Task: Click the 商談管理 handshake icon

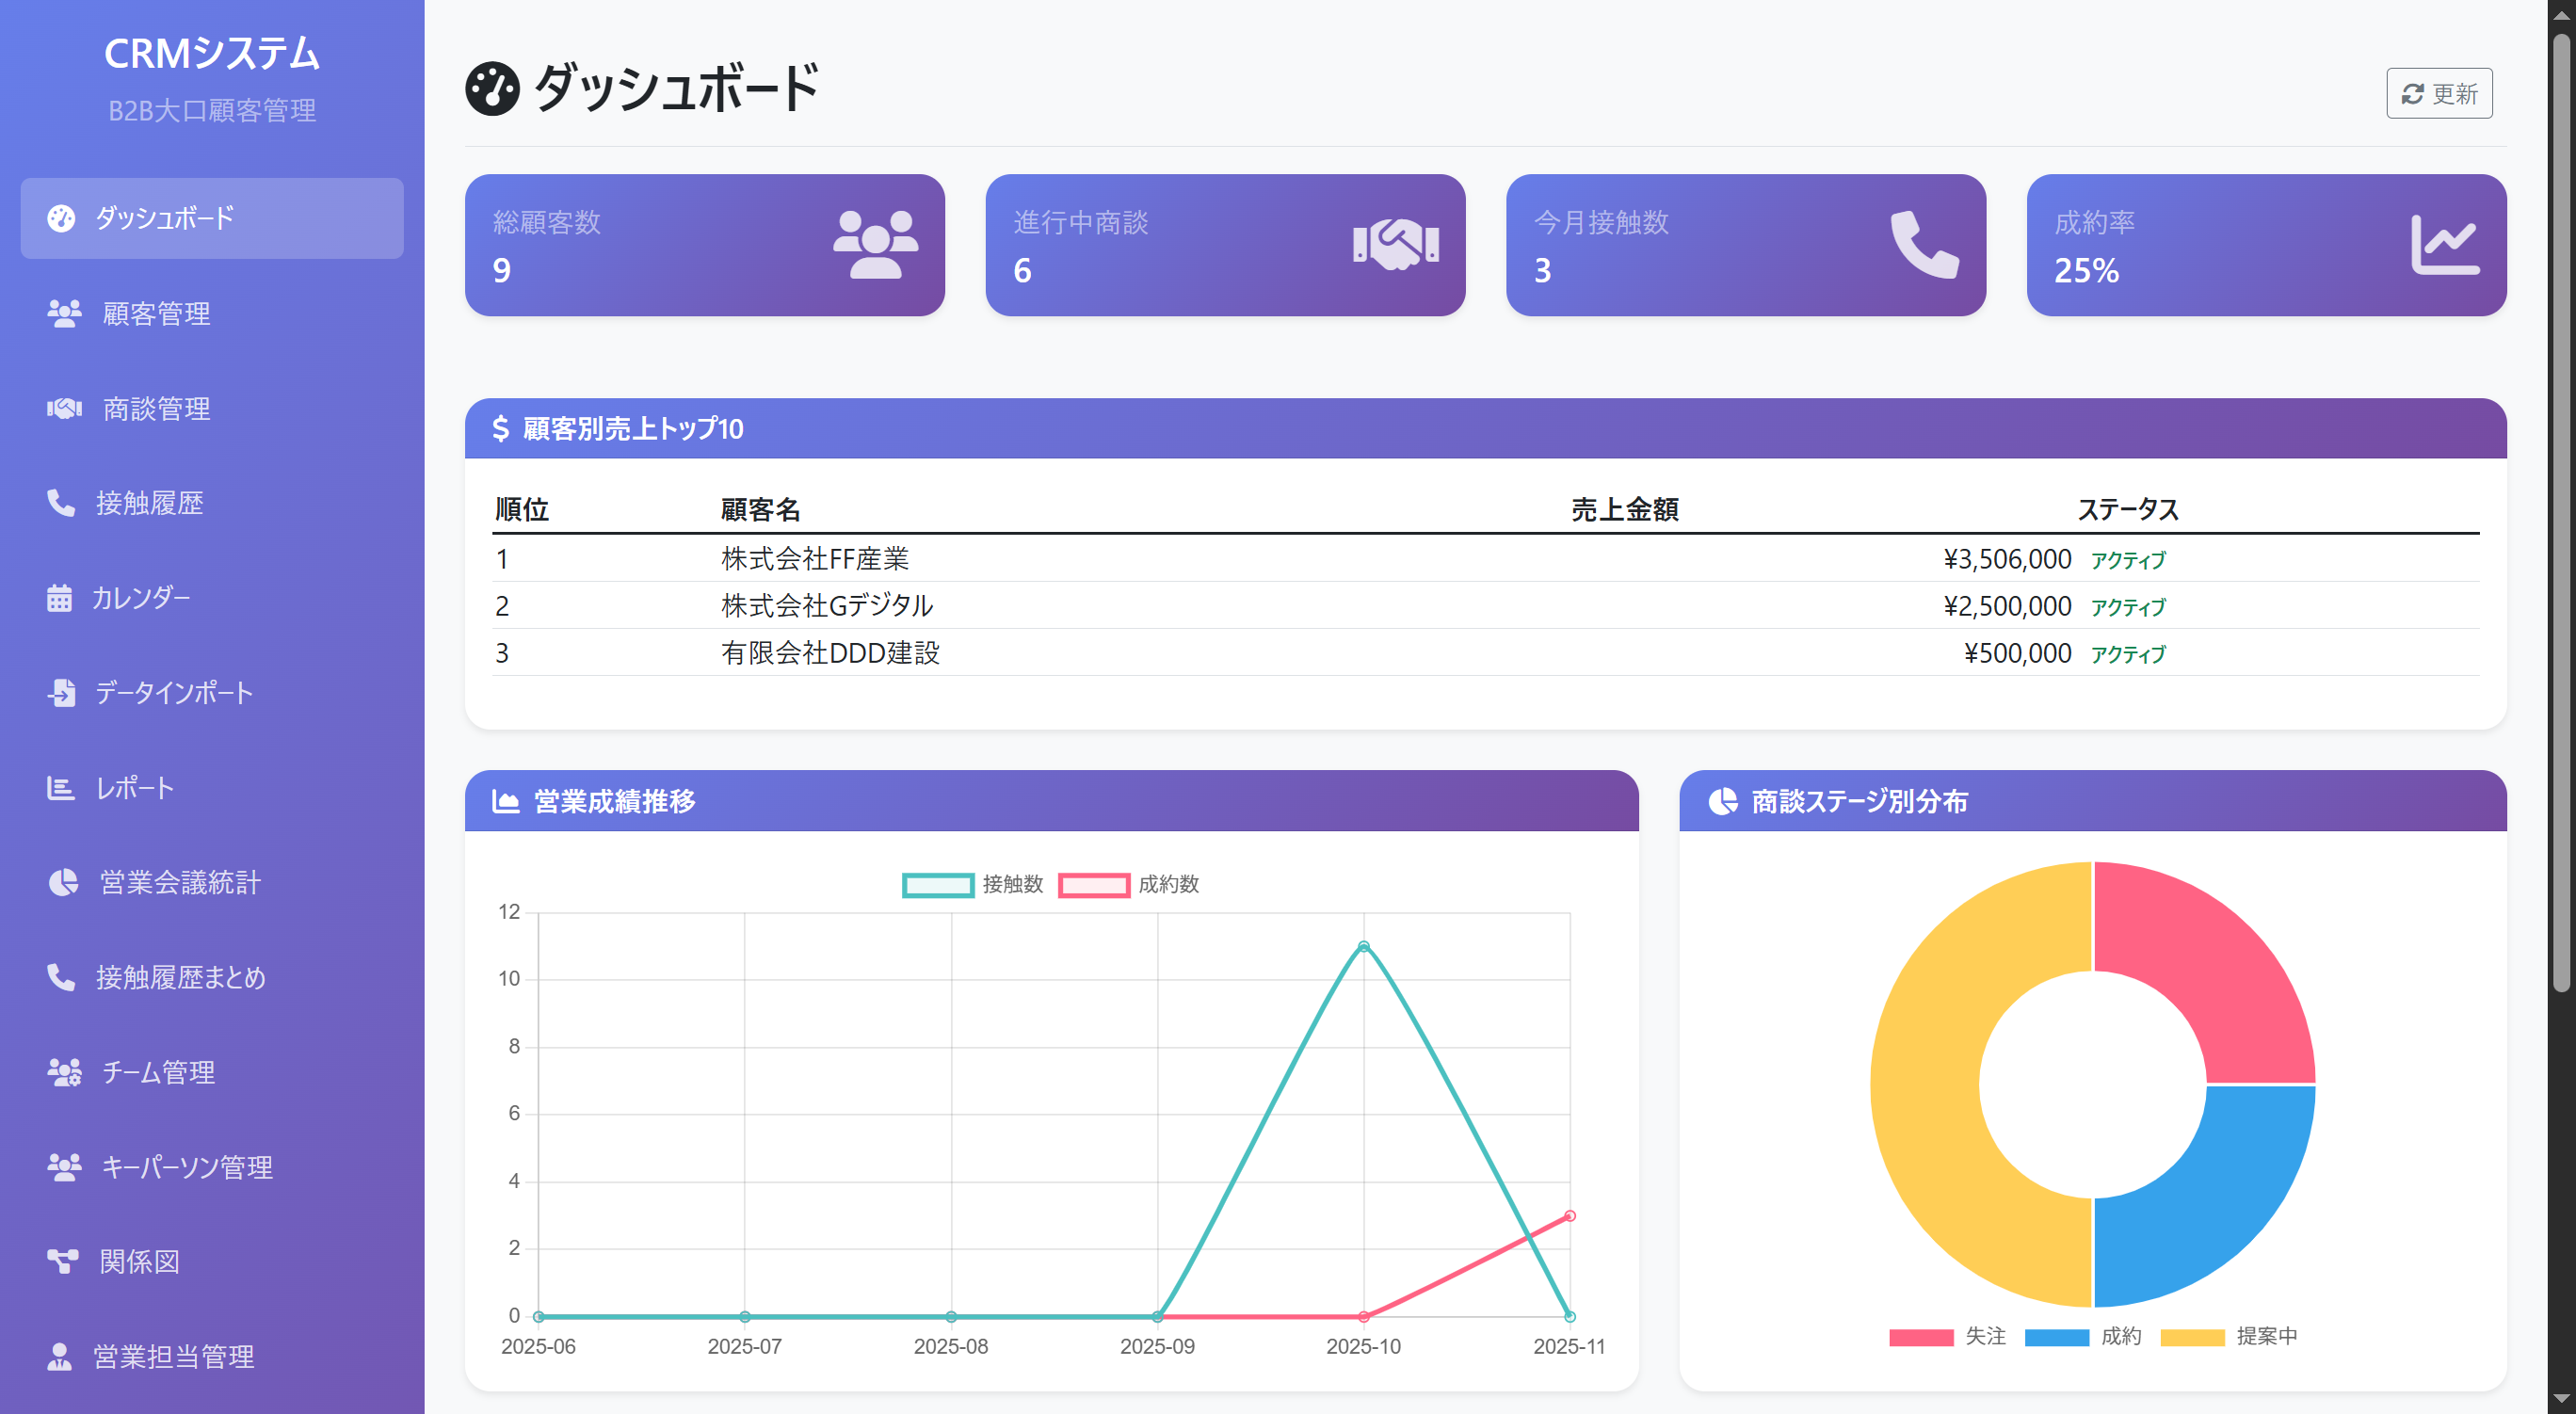Action: point(63,408)
